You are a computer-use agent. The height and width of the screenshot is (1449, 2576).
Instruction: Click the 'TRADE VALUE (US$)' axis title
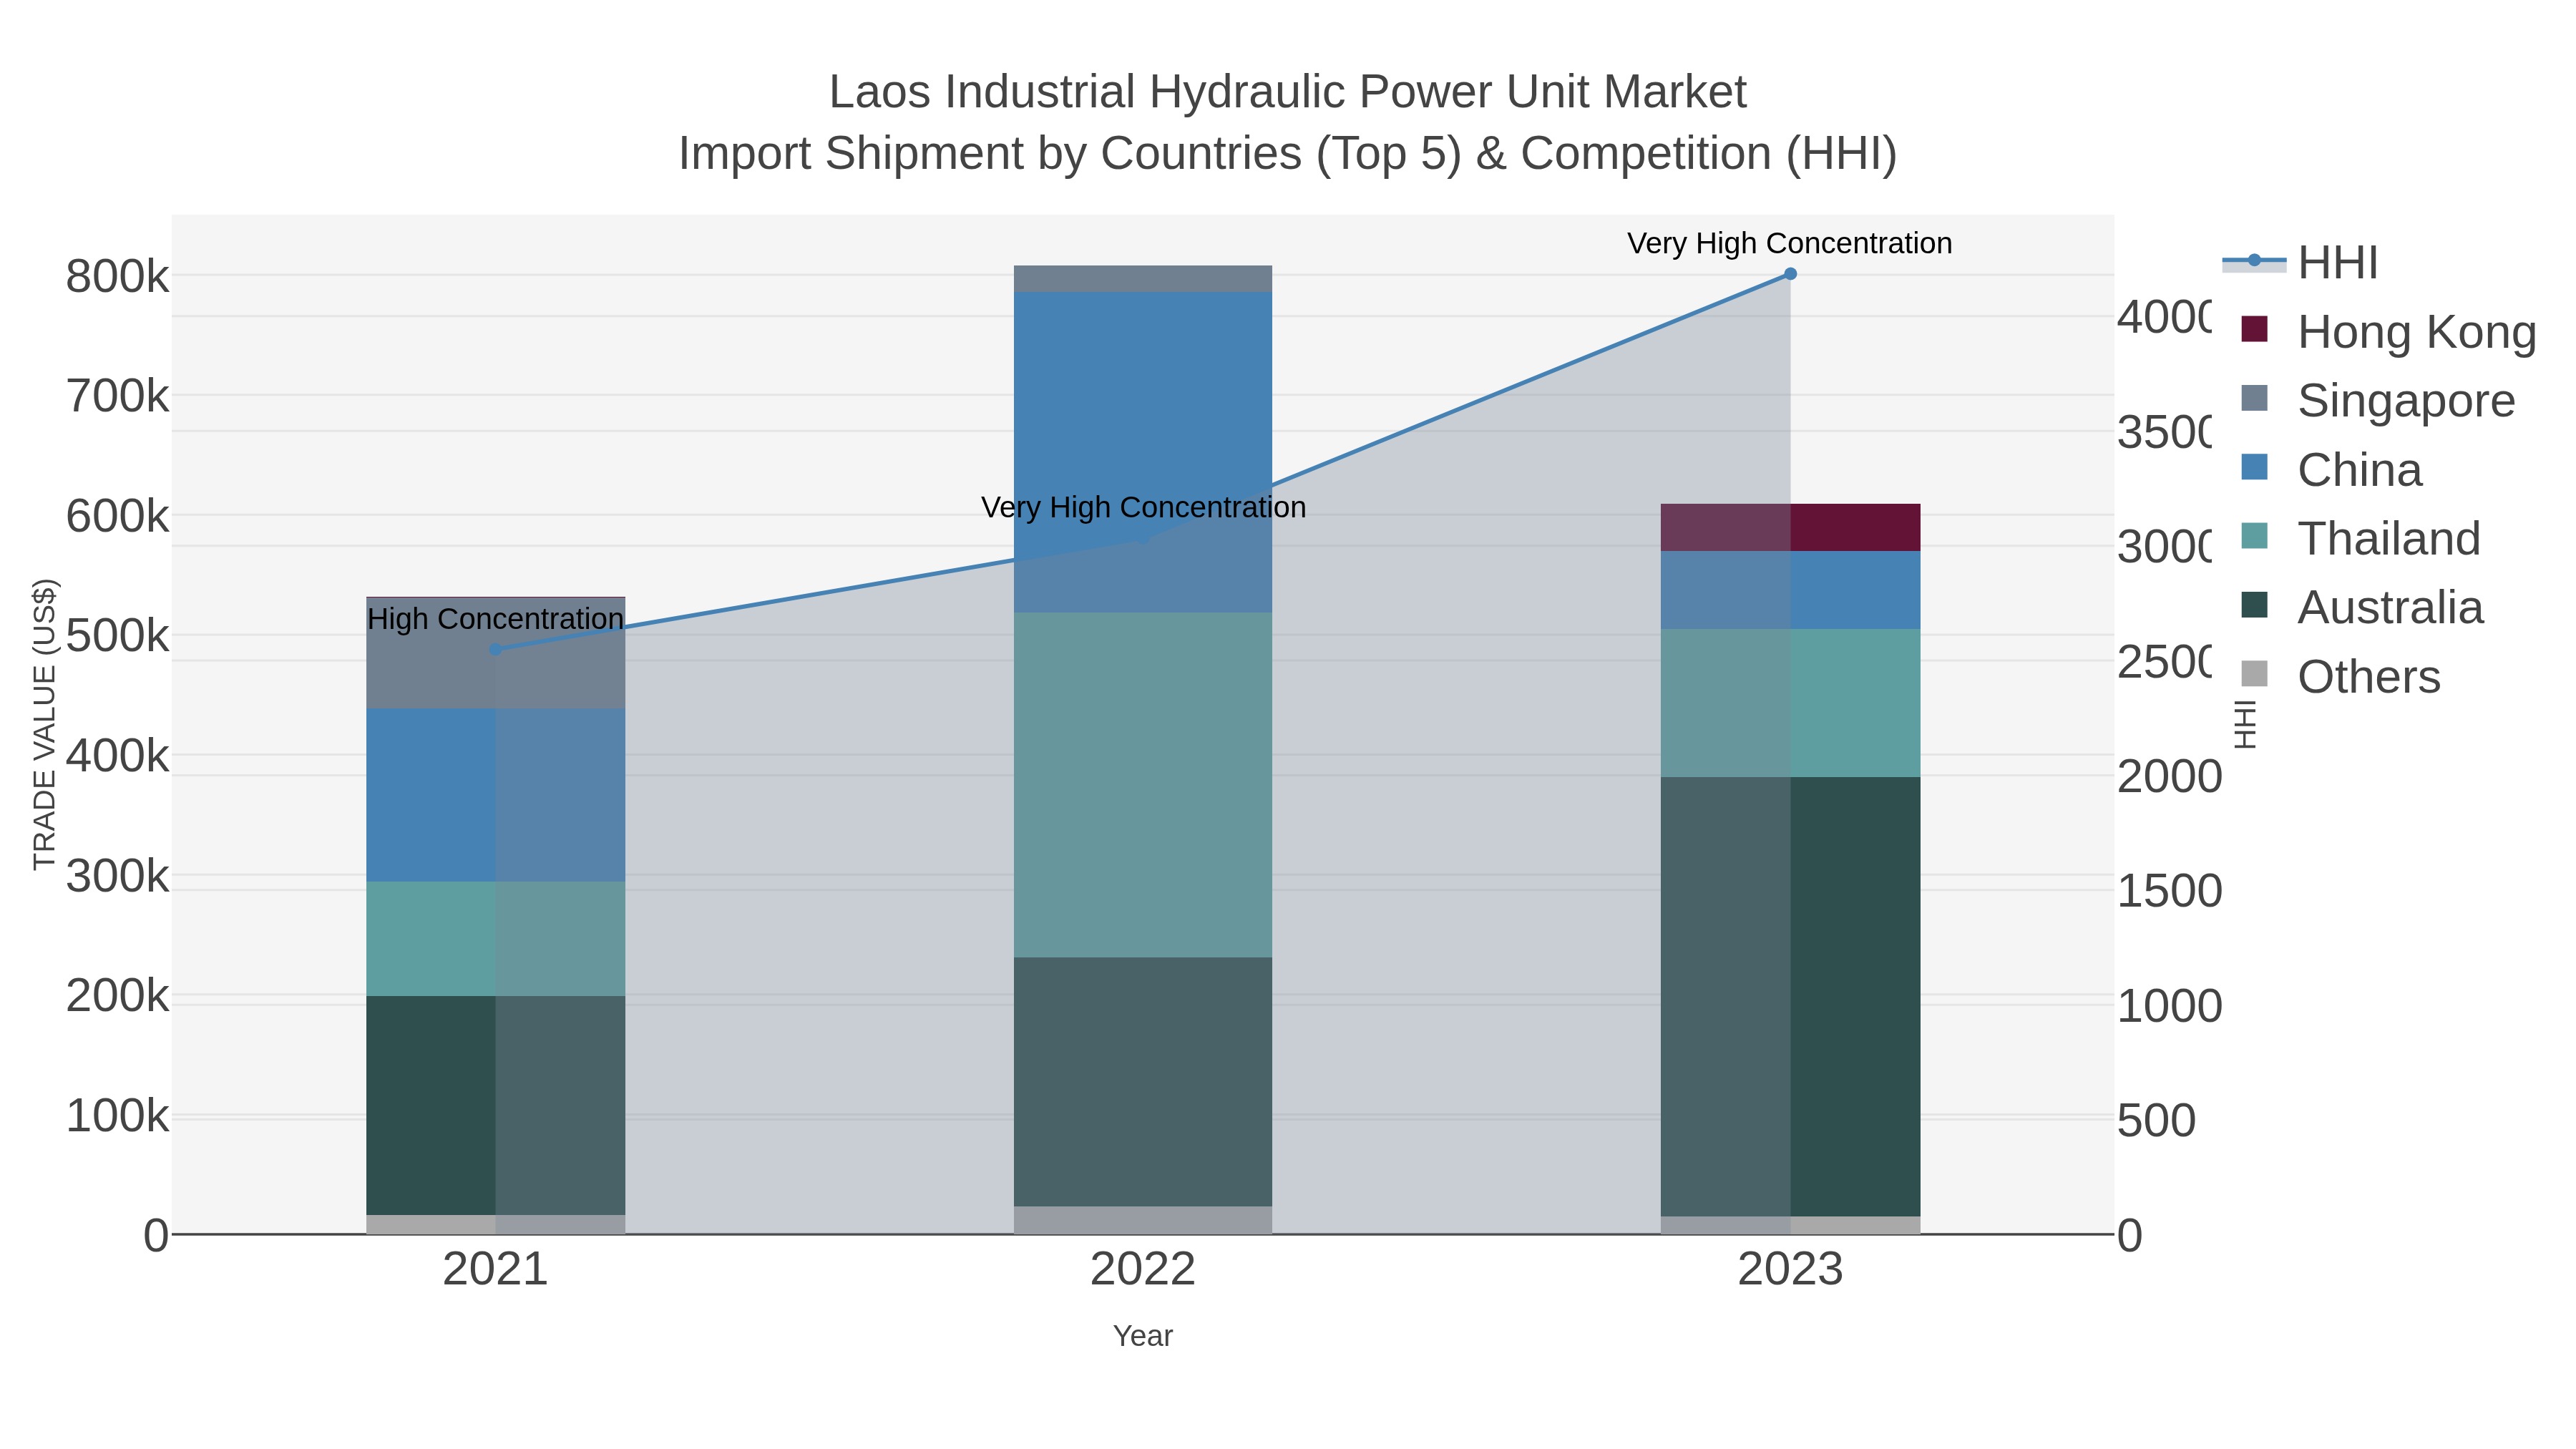(44, 724)
